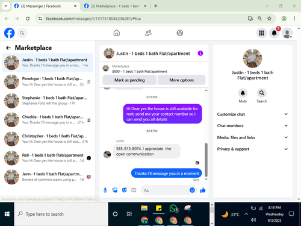Viewport: 301px width, 226px height.
Task: Click the Type here to search box
Action: (x=61, y=214)
